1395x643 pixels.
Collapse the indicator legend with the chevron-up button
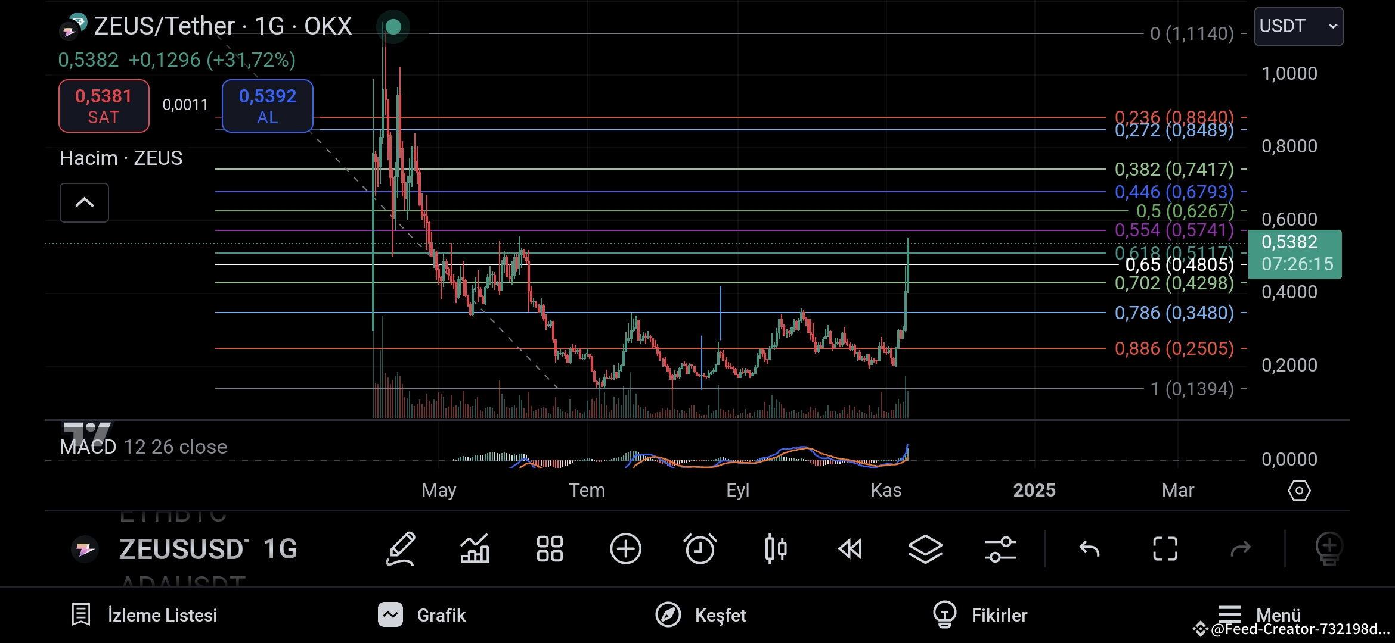[84, 202]
